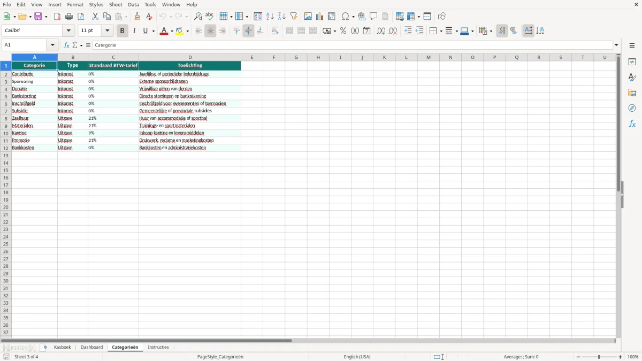Open the Select Function sum dropdown
This screenshot has width=642, height=361.
[x=81, y=45]
